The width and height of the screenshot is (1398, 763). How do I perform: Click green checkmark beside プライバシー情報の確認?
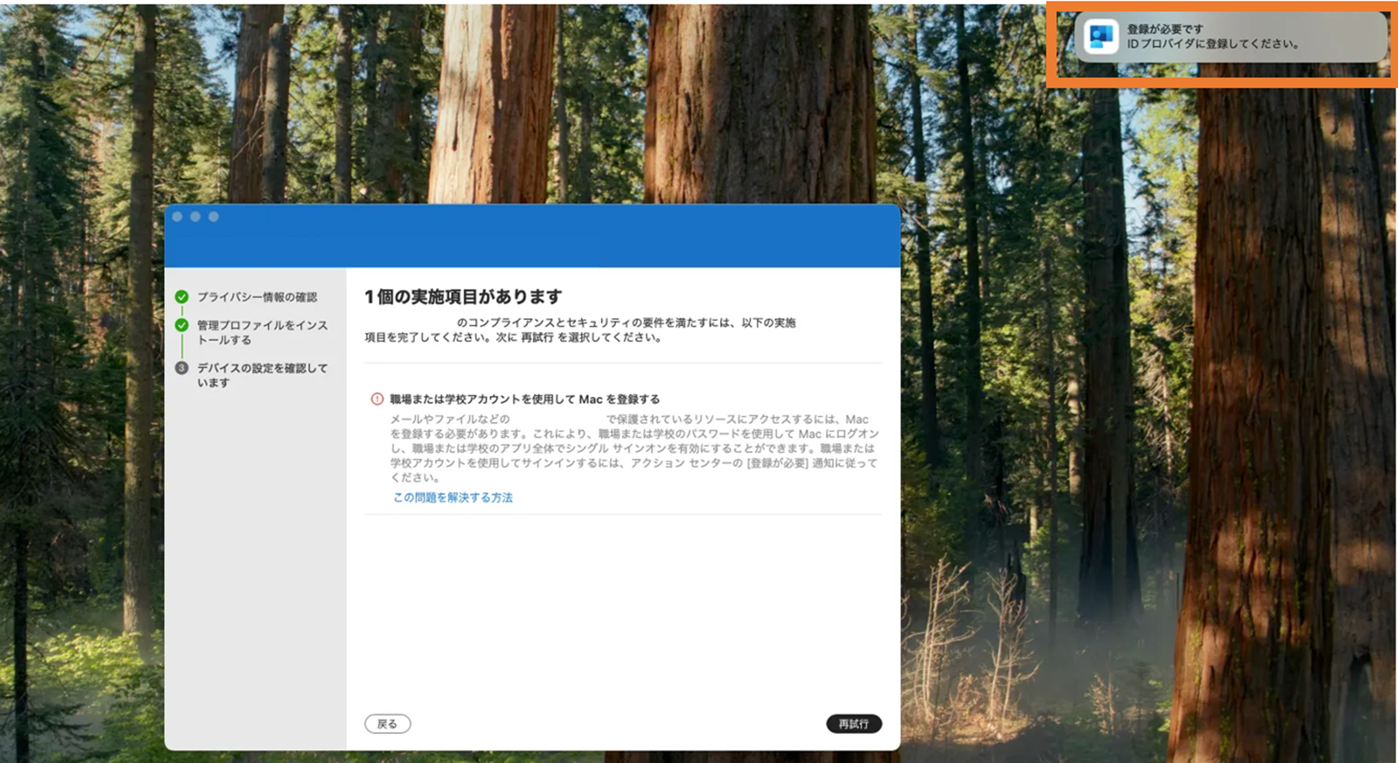[x=182, y=296]
